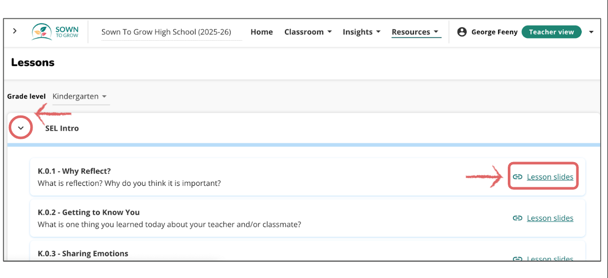
Task: Open the Insights dropdown menu
Action: tap(361, 32)
